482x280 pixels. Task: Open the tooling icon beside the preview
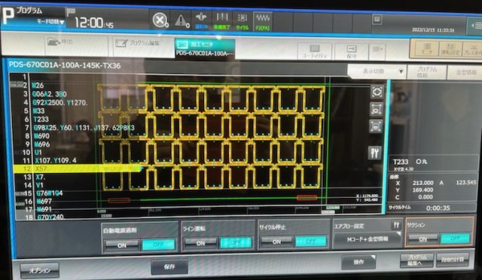[375, 153]
